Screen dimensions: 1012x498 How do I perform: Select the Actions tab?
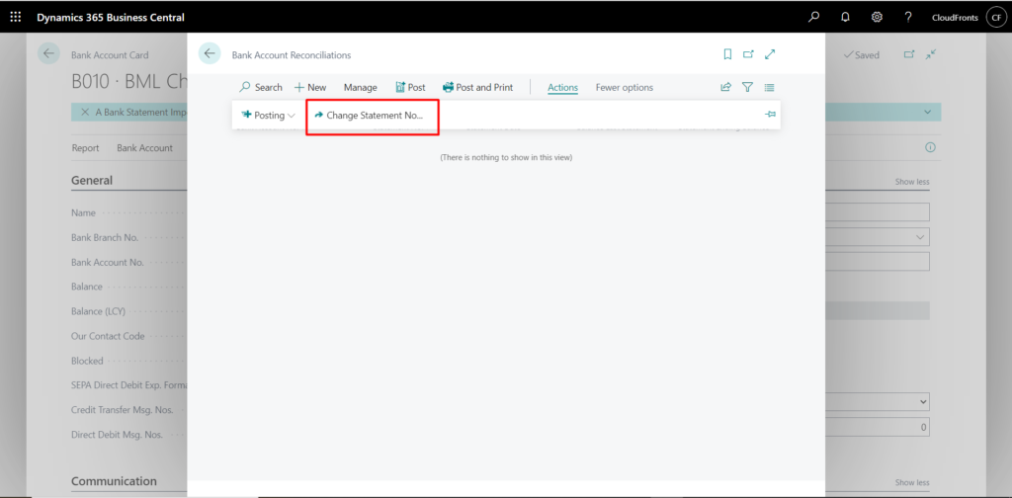562,88
